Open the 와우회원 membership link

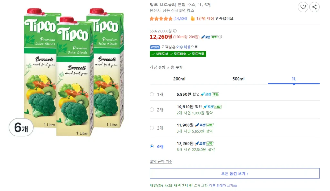click(x=183, y=47)
